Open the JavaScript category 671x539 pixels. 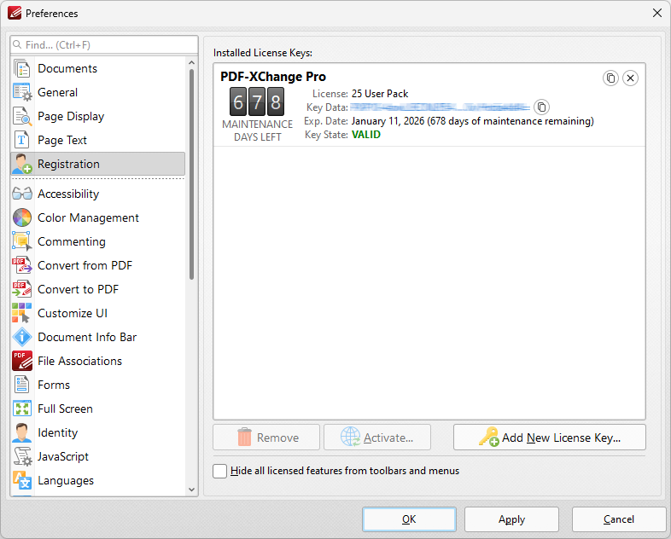(x=98, y=456)
